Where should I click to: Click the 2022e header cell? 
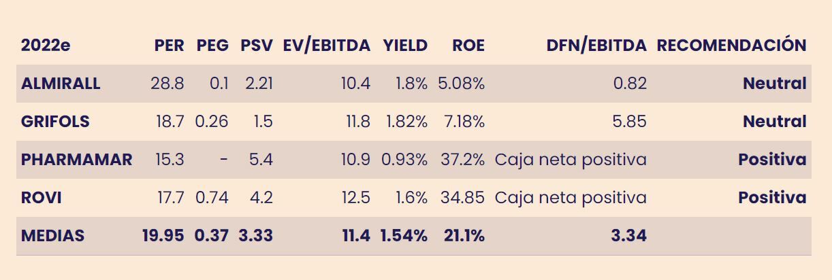coord(46,46)
